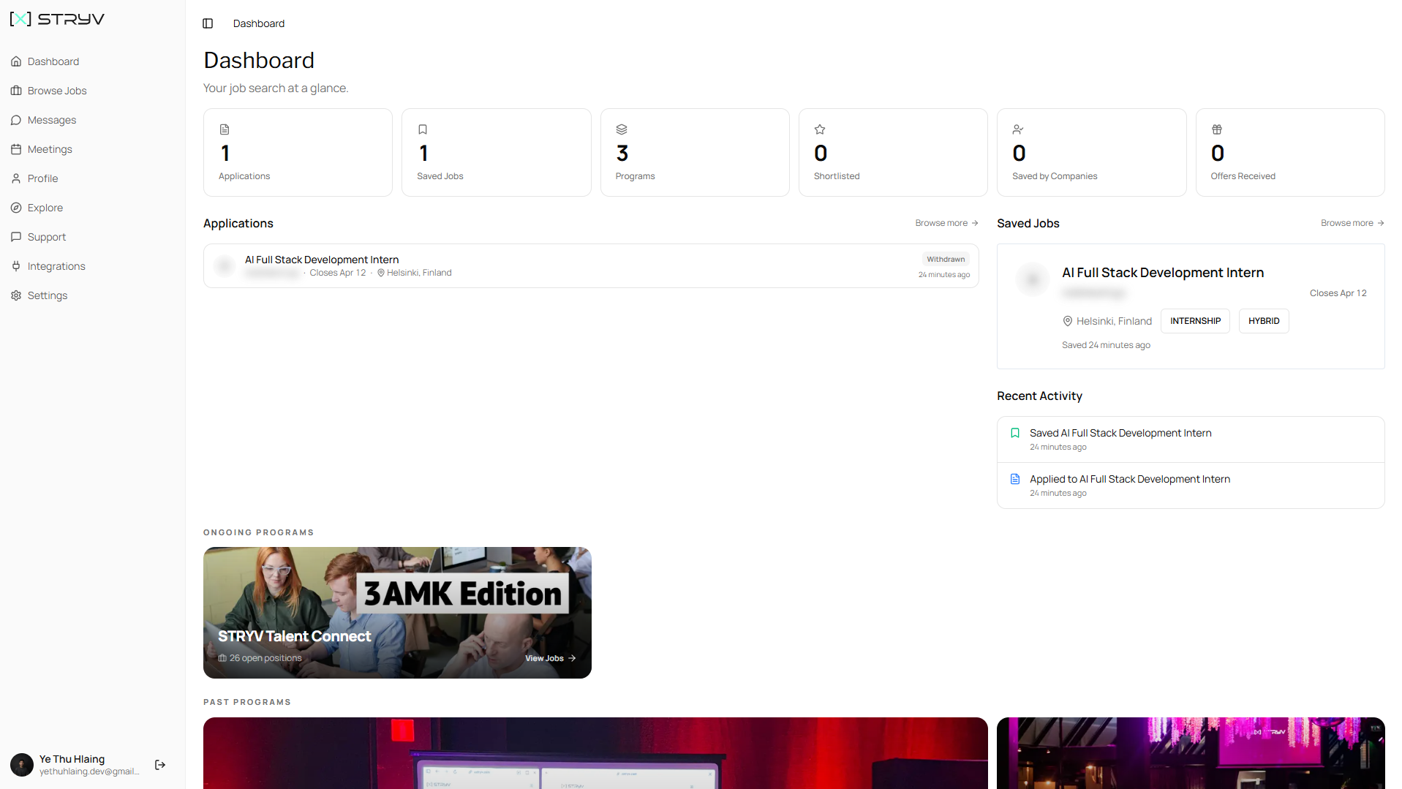The image size is (1402, 789).
Task: Click the star icon in Shortlisted card
Action: [820, 129]
